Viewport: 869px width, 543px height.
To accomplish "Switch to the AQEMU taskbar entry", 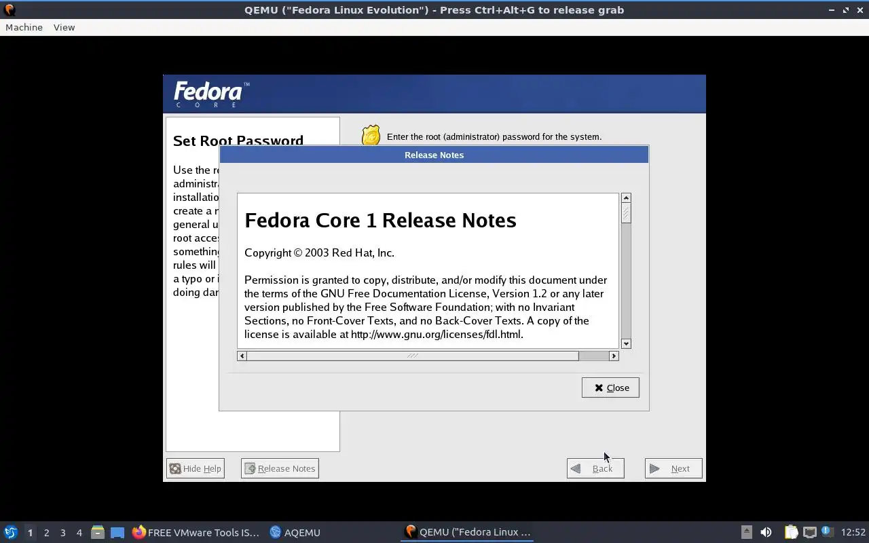I will point(295,532).
